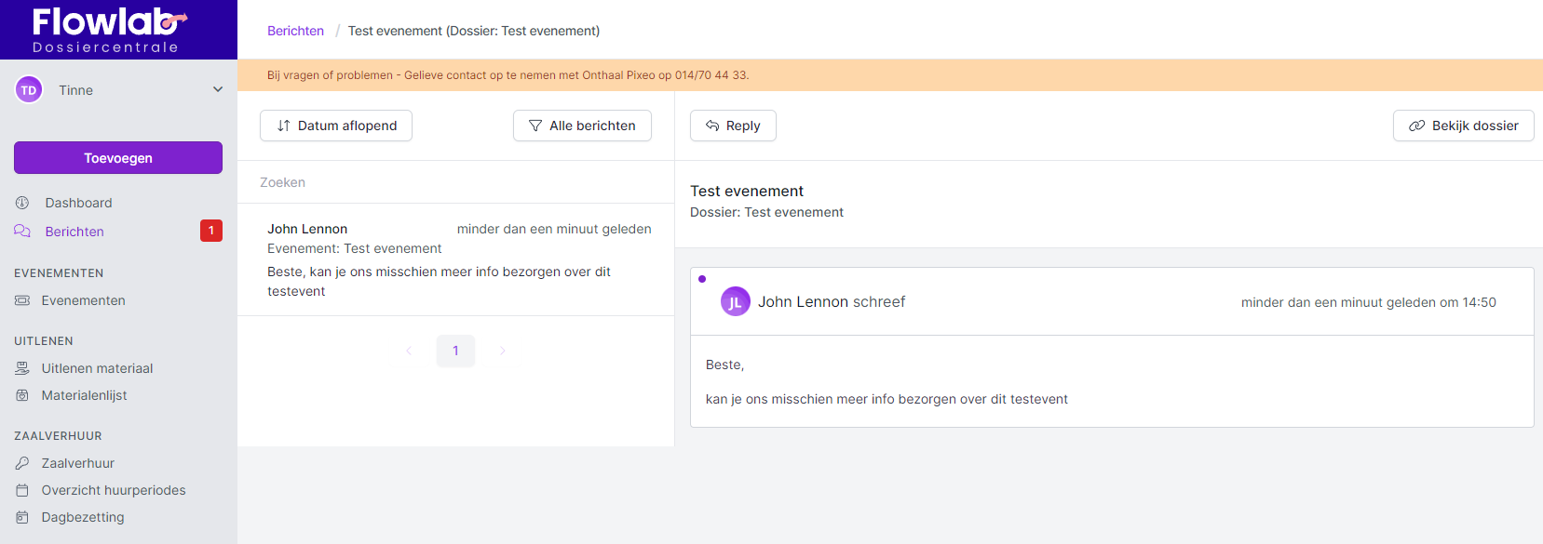Toggle sort order Datum aflopend
Image resolution: width=1543 pixels, height=544 pixels.
click(x=336, y=126)
